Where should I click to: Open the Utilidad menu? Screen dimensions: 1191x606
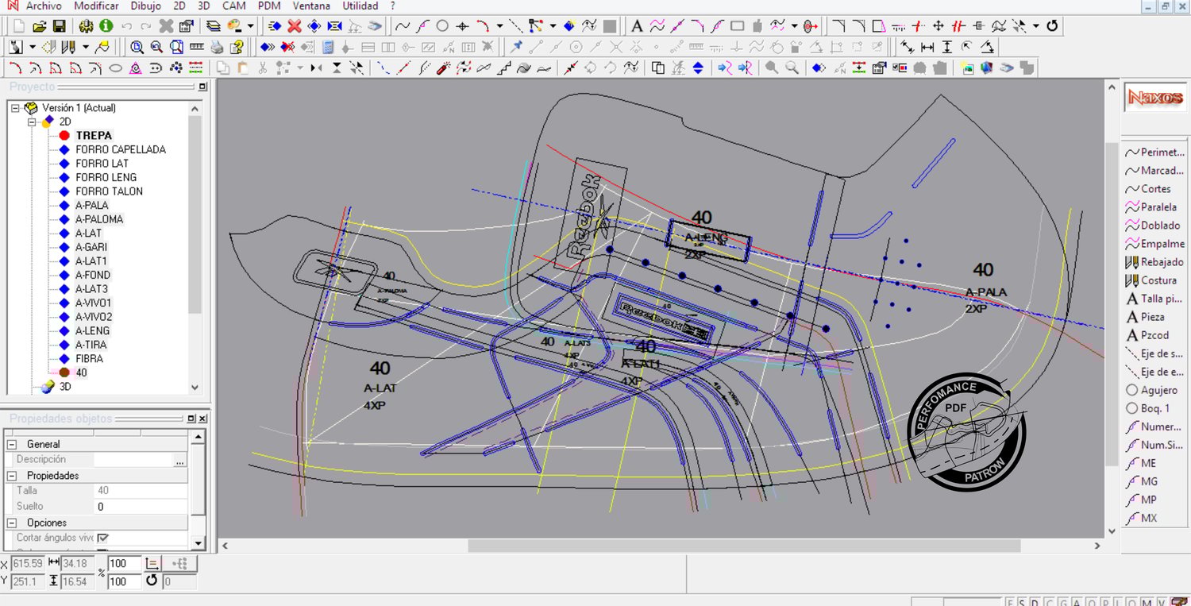coord(360,6)
